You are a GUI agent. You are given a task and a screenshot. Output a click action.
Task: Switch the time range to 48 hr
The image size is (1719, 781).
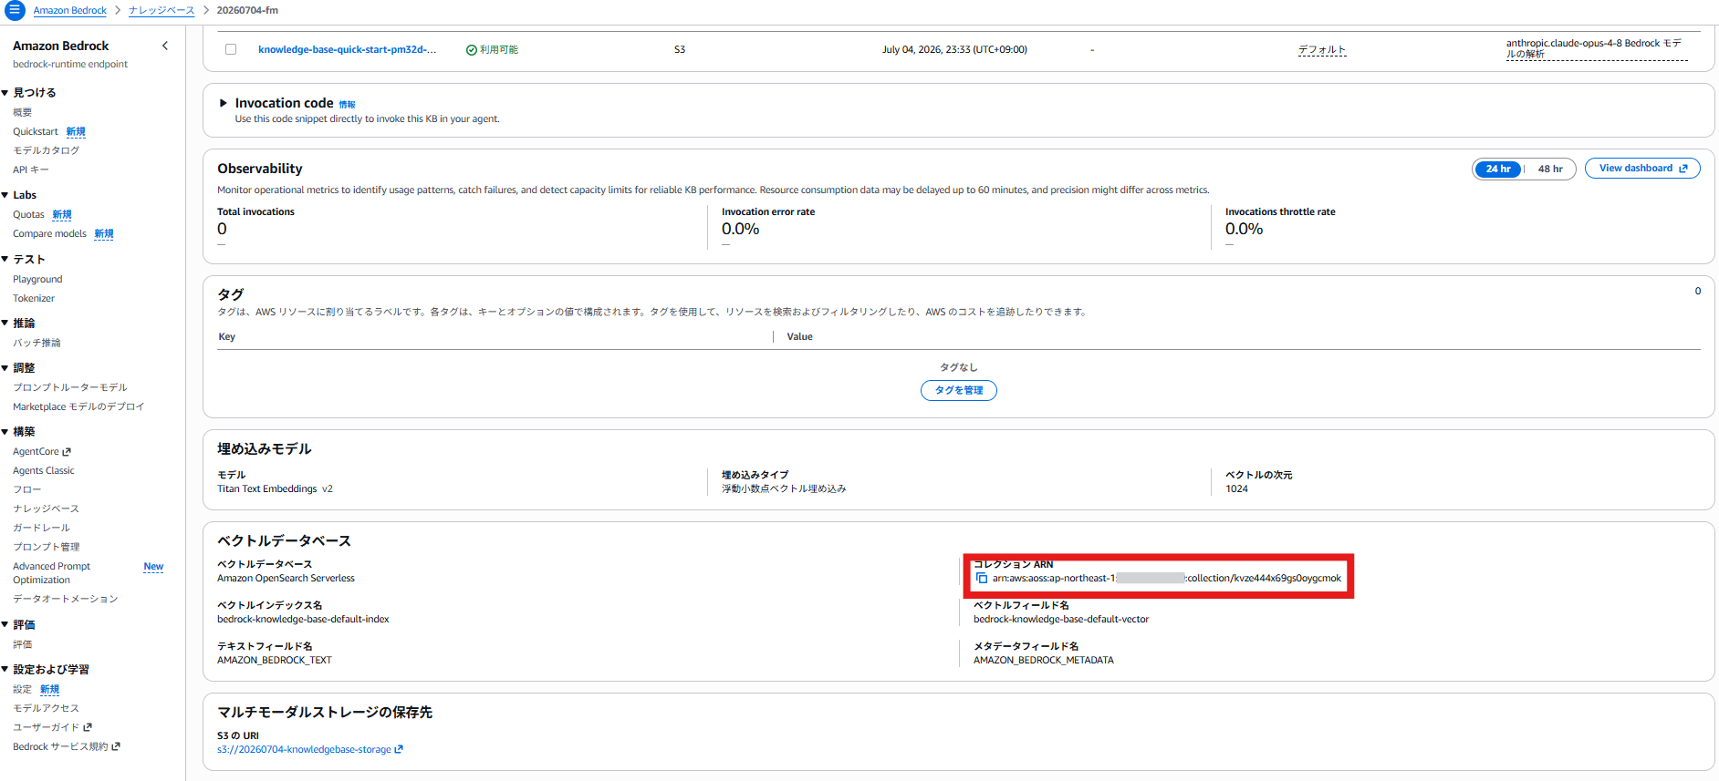pos(1550,169)
